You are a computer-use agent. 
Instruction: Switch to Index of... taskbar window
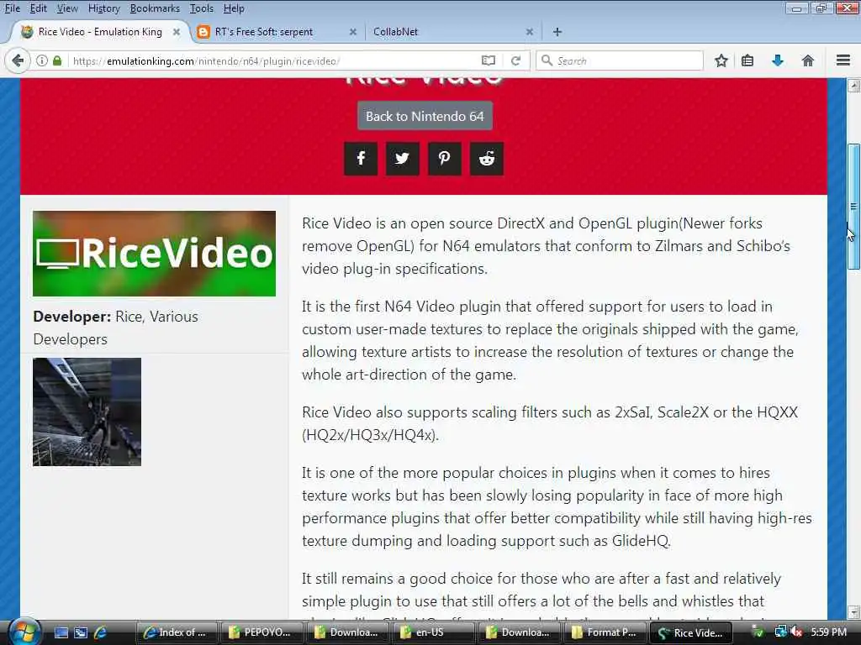(x=176, y=632)
